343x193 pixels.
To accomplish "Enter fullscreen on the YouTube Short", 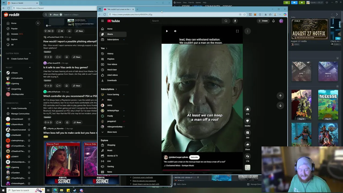I will [x=237, y=31].
